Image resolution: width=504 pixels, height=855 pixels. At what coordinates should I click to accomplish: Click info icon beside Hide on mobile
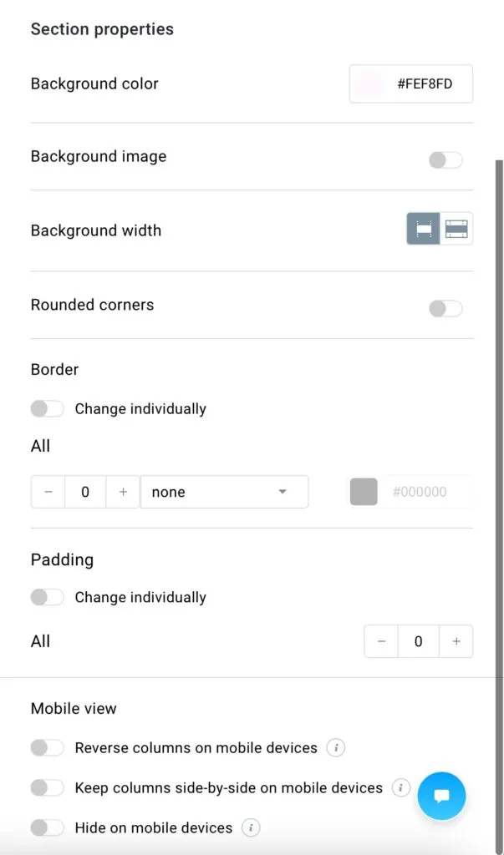tap(251, 828)
